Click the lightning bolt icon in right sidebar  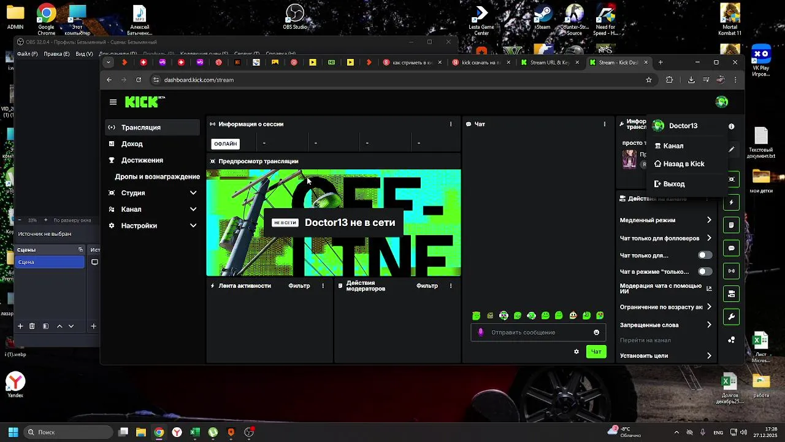coord(731,203)
